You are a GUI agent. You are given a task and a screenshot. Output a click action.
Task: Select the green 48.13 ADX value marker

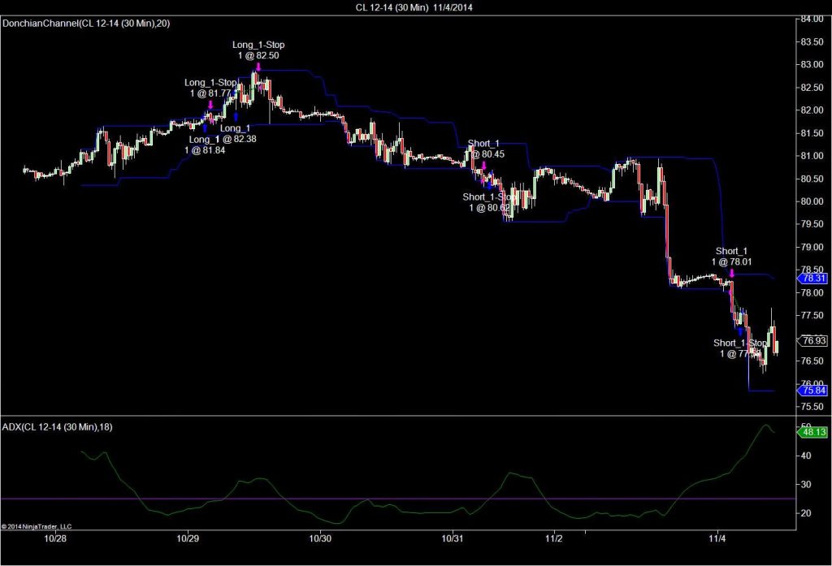coord(812,432)
